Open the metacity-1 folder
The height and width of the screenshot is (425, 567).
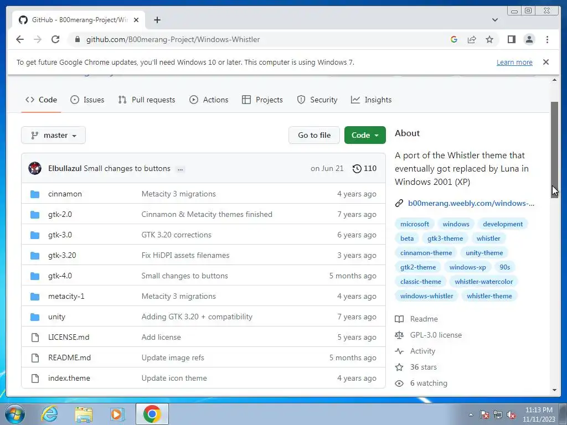[x=66, y=297]
